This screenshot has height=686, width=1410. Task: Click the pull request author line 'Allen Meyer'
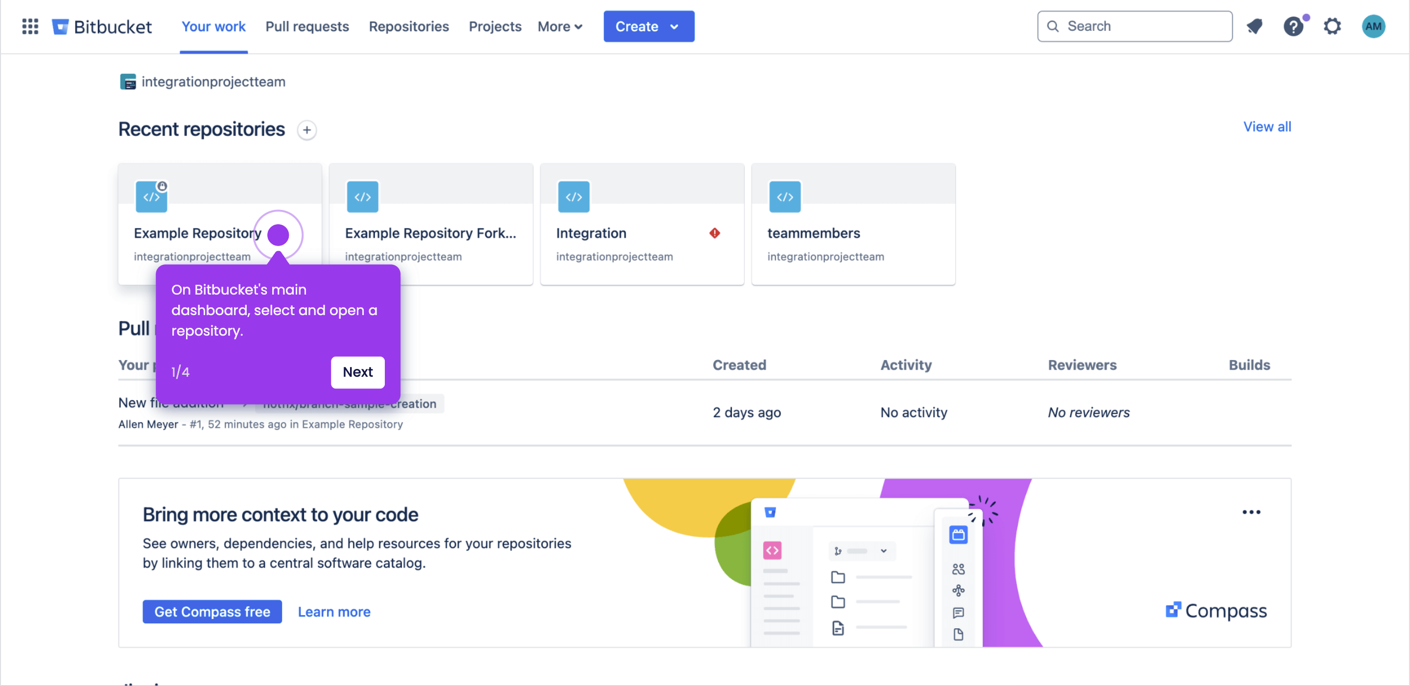[x=148, y=424]
